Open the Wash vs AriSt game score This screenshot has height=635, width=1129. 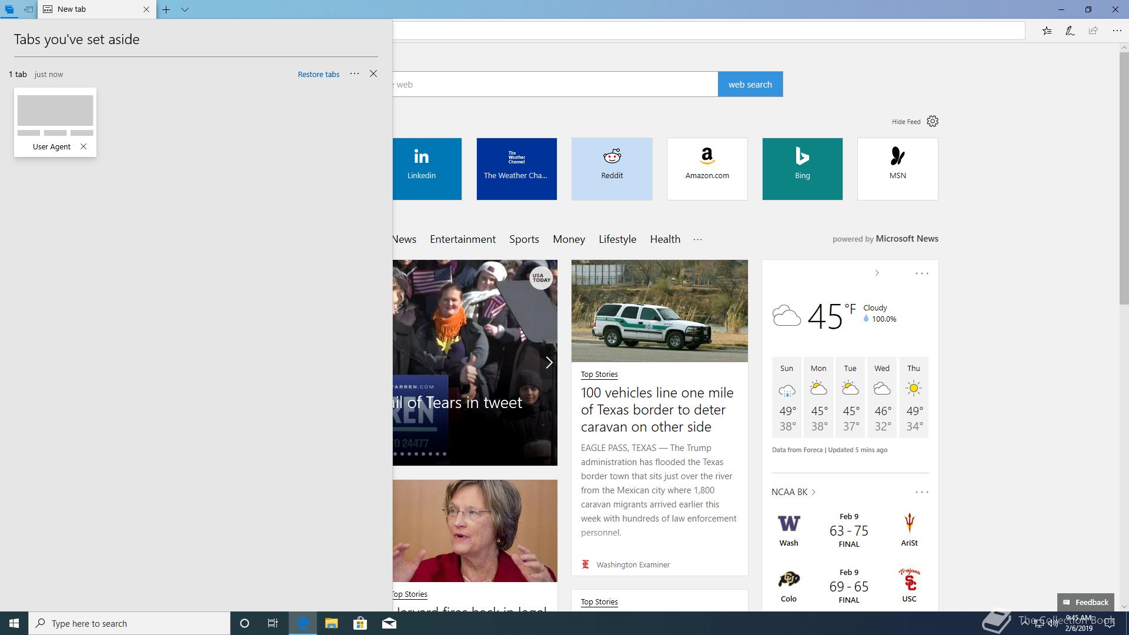[x=849, y=530]
